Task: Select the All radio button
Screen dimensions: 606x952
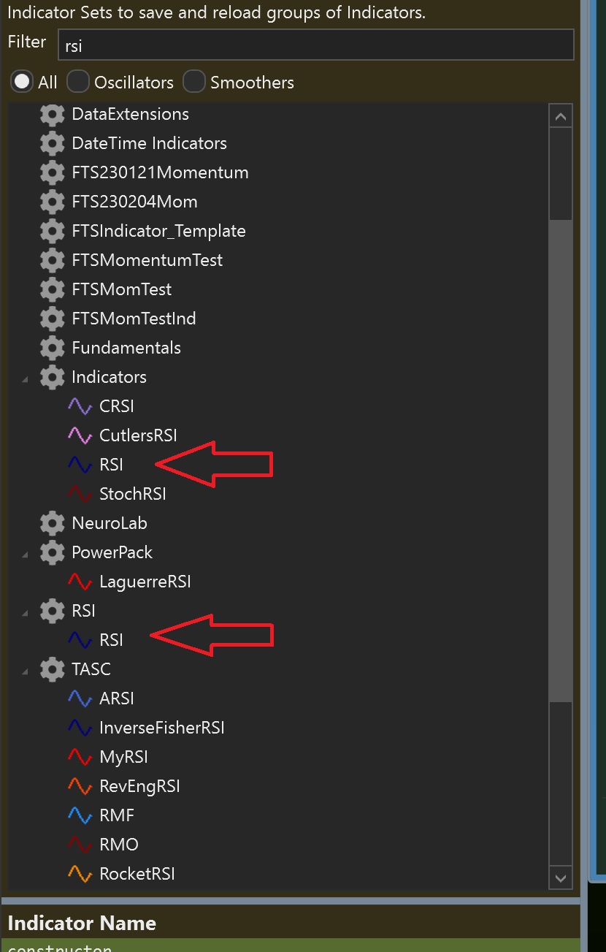Action: [22, 82]
